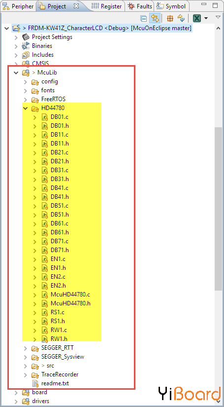
Task: Select the FRDM-KW41Z_CharacterLCD project name
Action: click(x=66, y=28)
